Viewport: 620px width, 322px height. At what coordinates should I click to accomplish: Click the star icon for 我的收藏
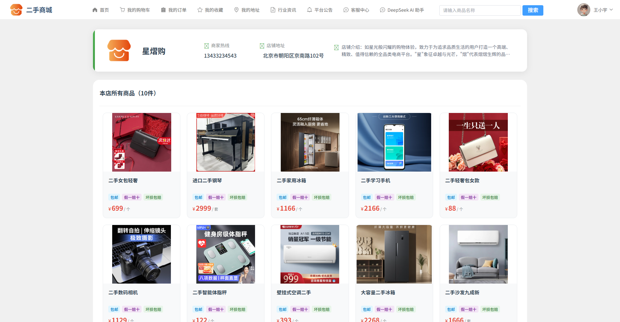coord(200,10)
